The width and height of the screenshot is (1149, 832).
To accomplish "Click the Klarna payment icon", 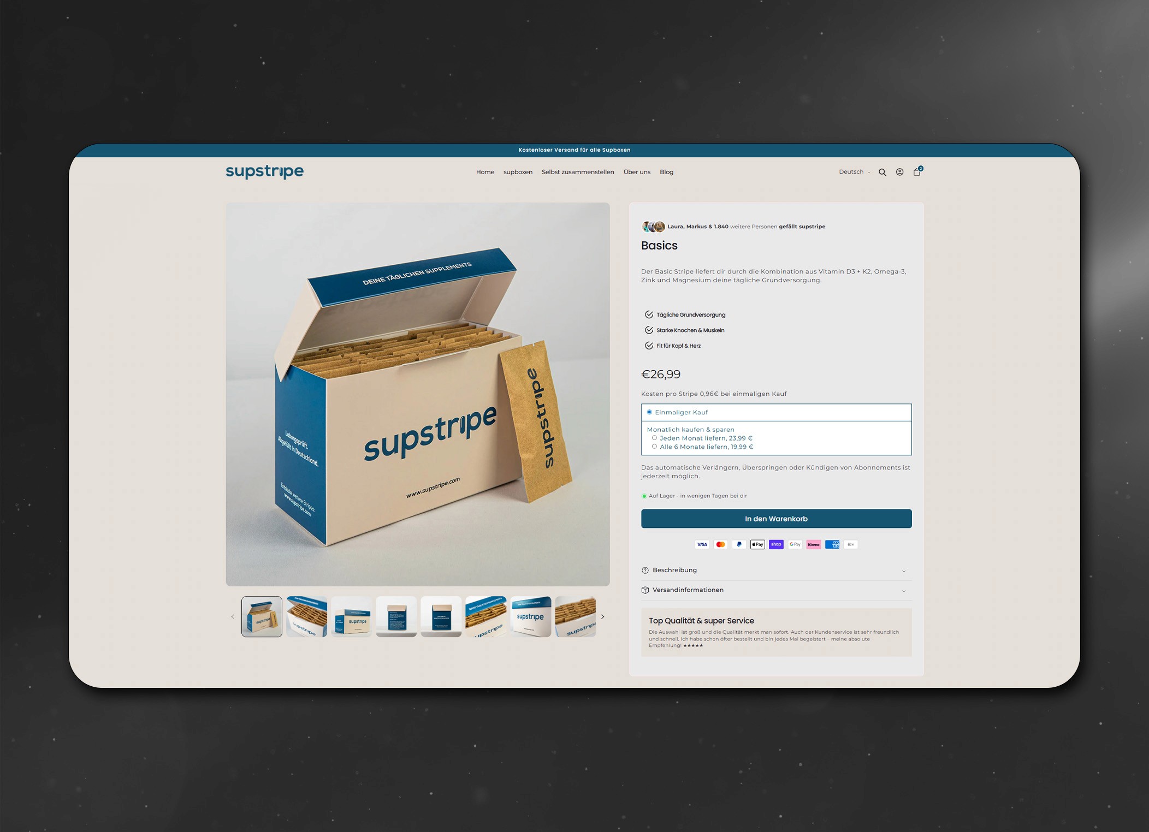I will 813,544.
